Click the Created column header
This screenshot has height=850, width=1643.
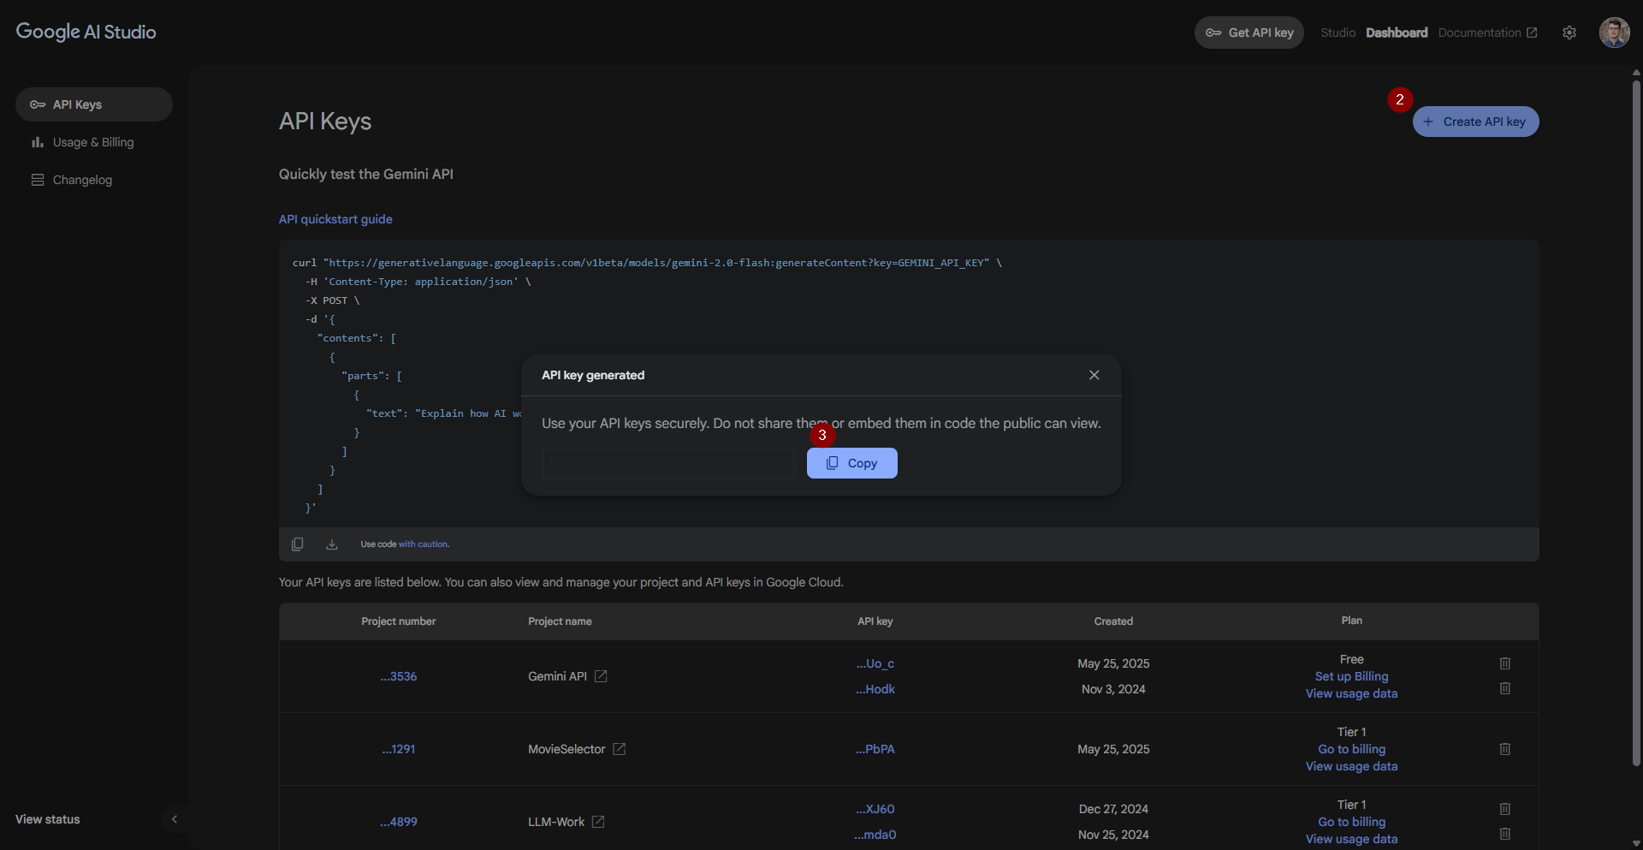click(x=1113, y=621)
